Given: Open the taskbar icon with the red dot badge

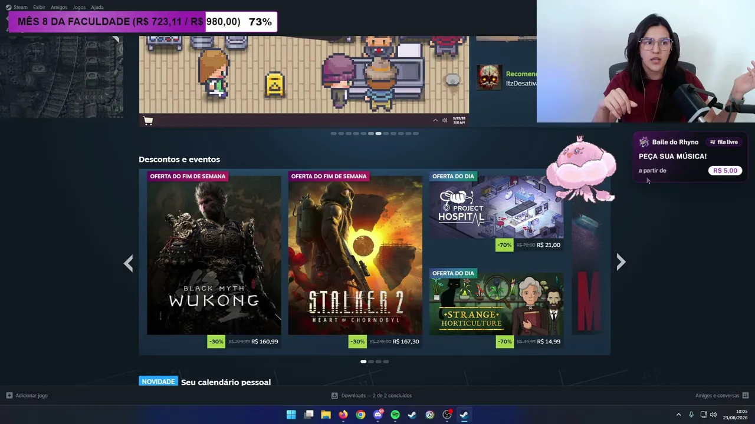Looking at the screenshot, I should [447, 415].
